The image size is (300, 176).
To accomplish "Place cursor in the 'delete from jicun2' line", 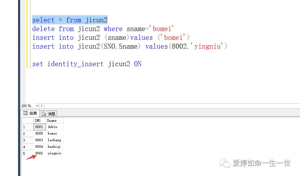I will 103,29.
